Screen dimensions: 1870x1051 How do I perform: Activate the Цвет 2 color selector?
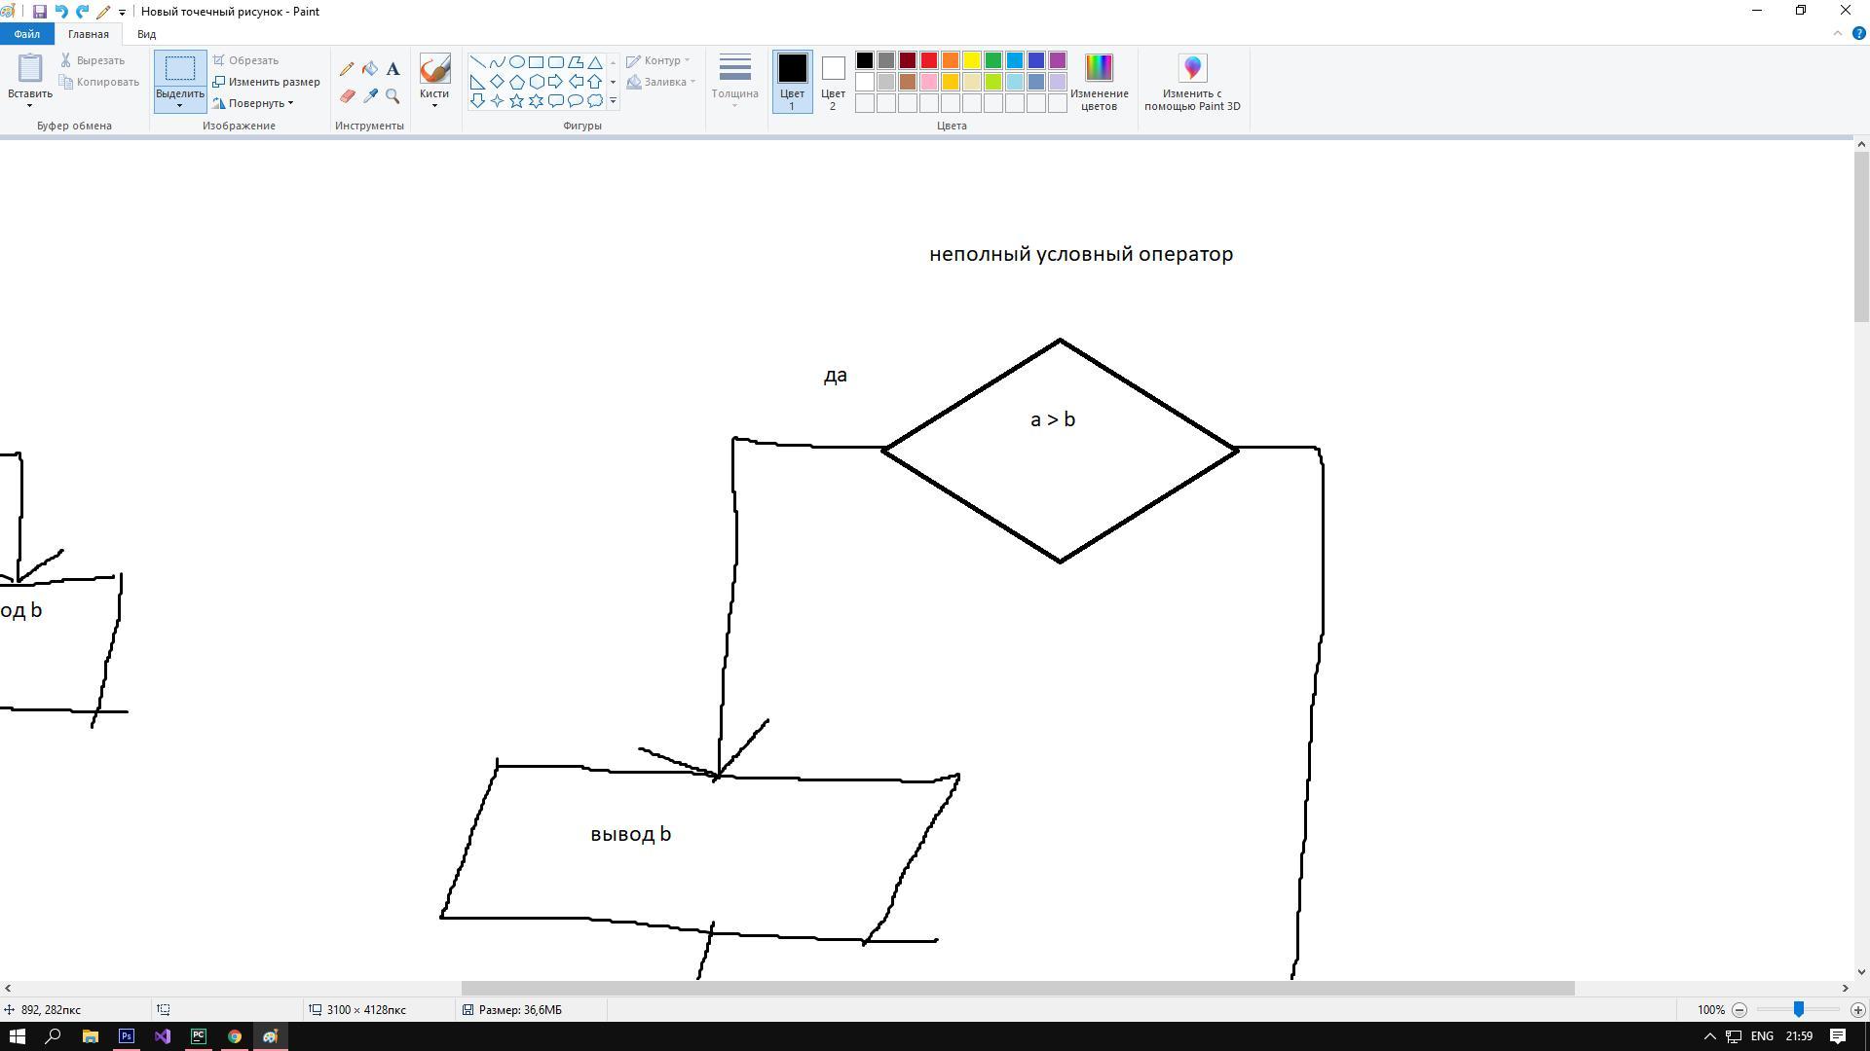coord(833,82)
